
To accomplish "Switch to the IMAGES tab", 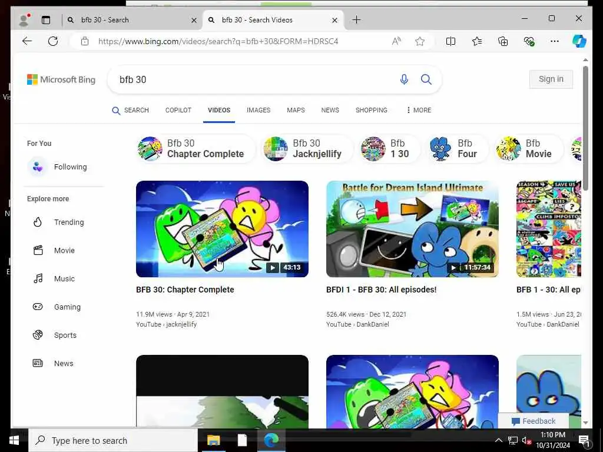I will pos(259,110).
